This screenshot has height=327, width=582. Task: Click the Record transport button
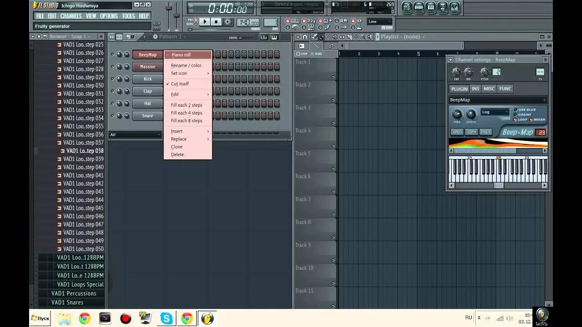tap(228, 22)
